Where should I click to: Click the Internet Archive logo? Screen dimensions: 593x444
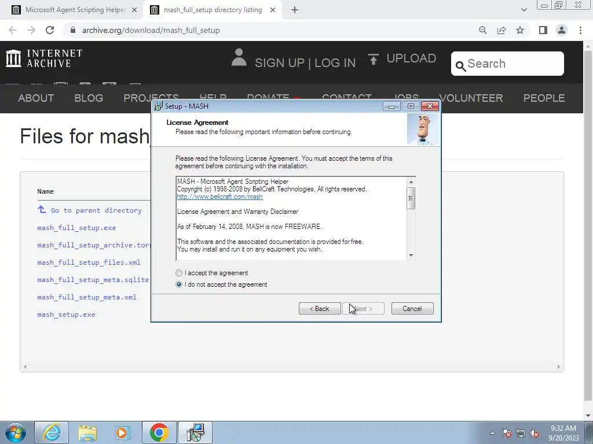click(44, 58)
